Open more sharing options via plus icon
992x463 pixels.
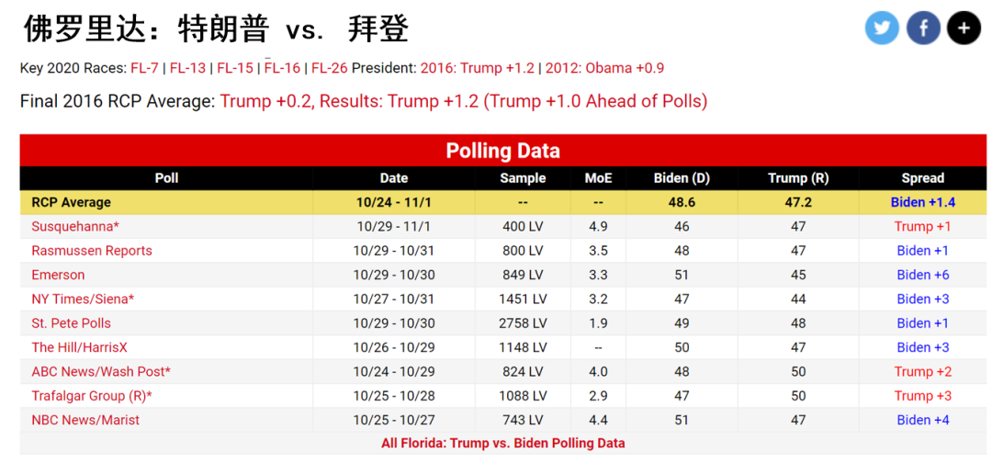(964, 28)
